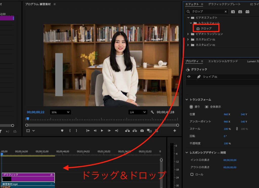Screen dimensions: 259x188
Task: Click the Extract icon in the transport controls
Action: [135, 131]
